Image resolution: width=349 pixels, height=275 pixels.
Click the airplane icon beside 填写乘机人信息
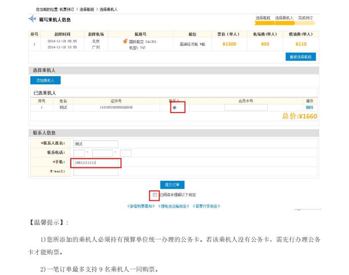(33, 19)
